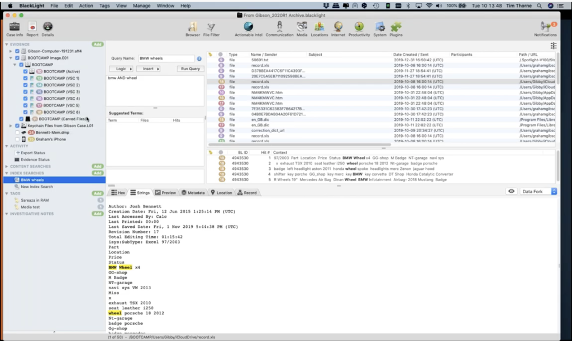Image resolution: width=572 pixels, height=341 pixels.
Task: Select New Index Search item
Action: 37,187
